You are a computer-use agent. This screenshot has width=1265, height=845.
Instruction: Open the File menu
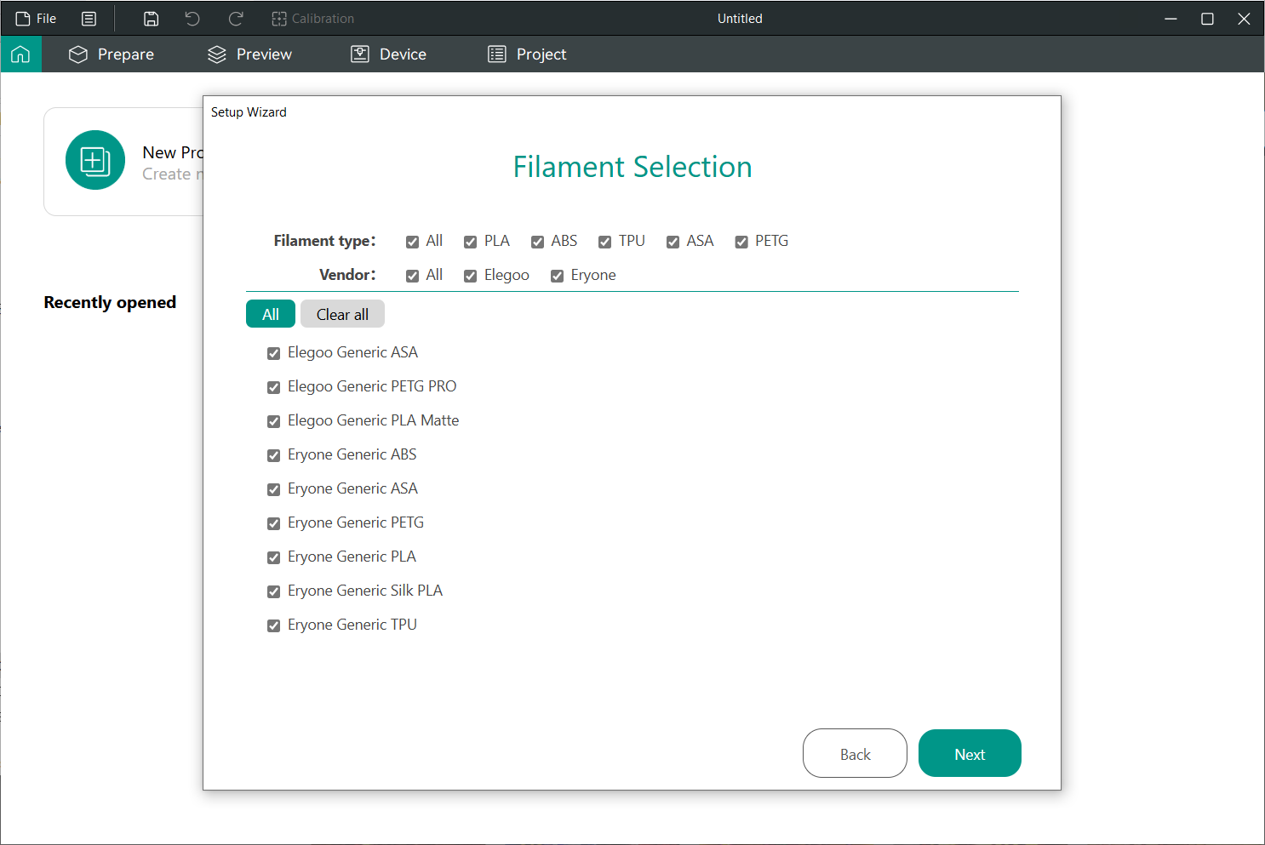click(x=36, y=19)
